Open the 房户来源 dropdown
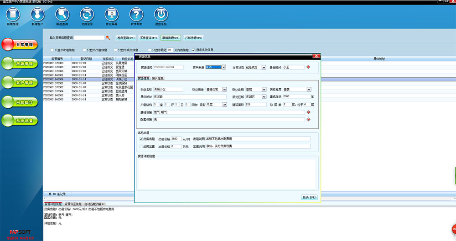This screenshot has width=456, height=241. [223, 67]
